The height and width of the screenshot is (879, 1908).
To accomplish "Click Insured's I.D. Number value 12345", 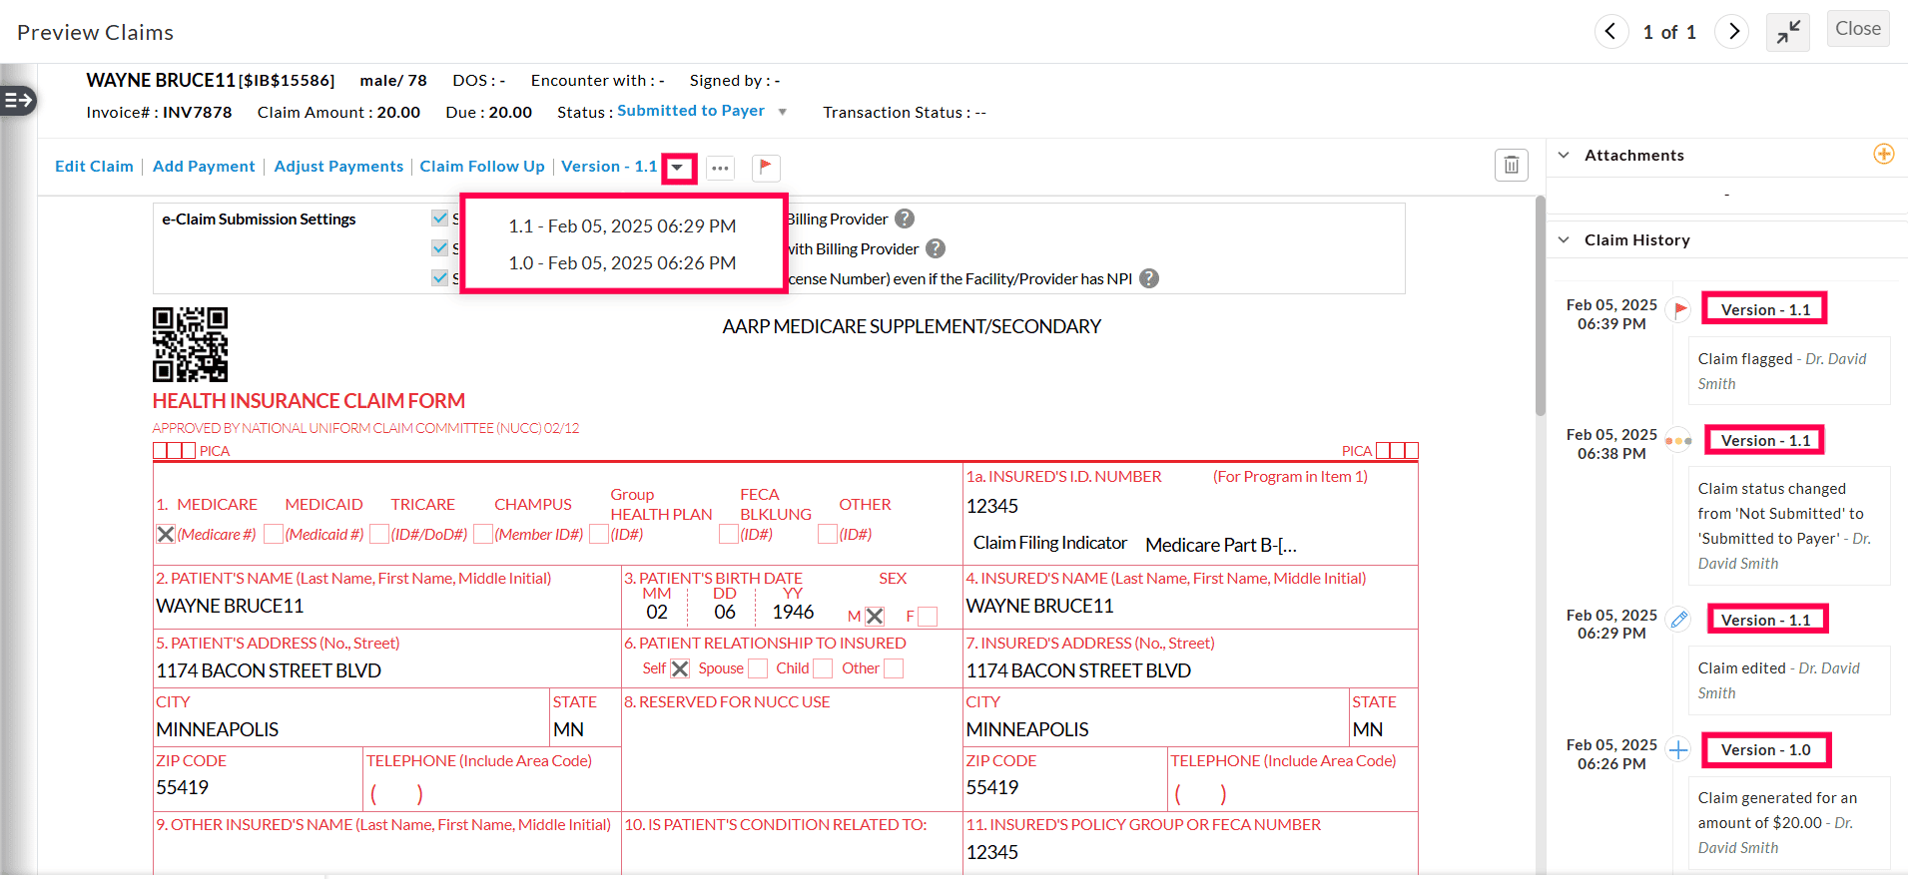I will point(992,507).
